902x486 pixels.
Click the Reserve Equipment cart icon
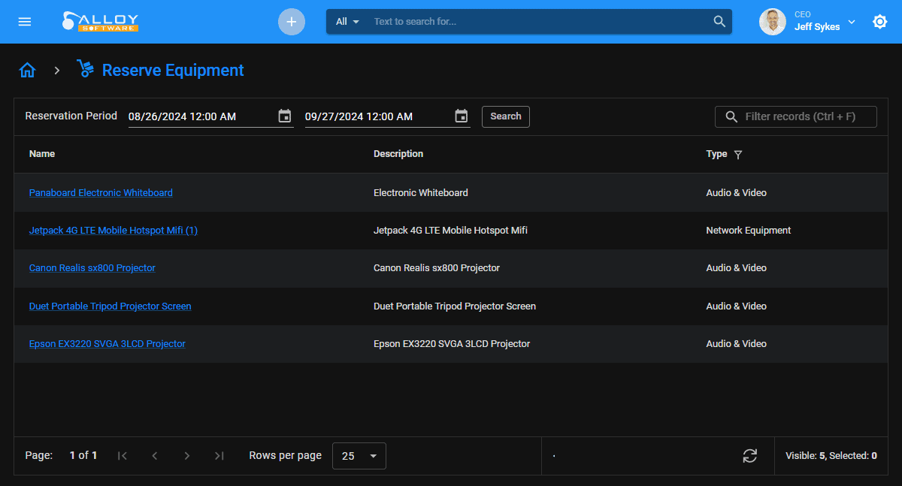pos(85,69)
